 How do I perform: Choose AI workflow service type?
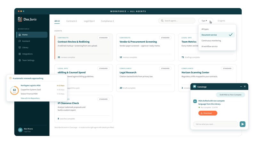tap(217, 46)
